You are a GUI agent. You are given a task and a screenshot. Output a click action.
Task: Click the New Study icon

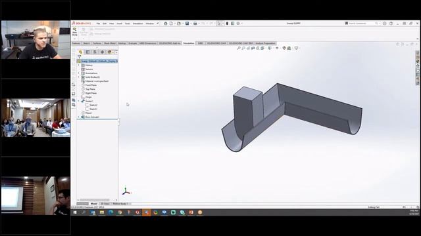(74, 31)
